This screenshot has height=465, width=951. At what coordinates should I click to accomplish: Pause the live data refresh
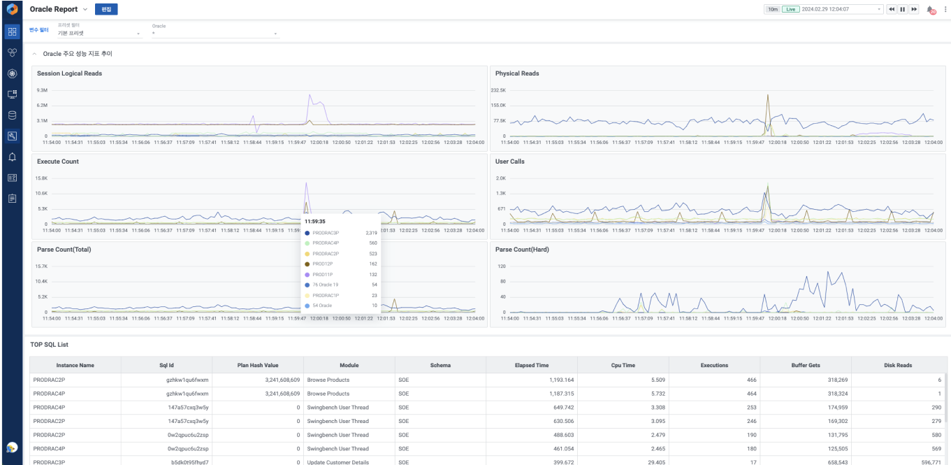(x=903, y=9)
